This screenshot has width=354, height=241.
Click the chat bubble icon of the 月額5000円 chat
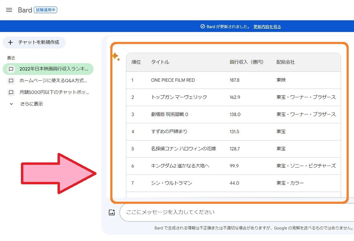point(11,92)
